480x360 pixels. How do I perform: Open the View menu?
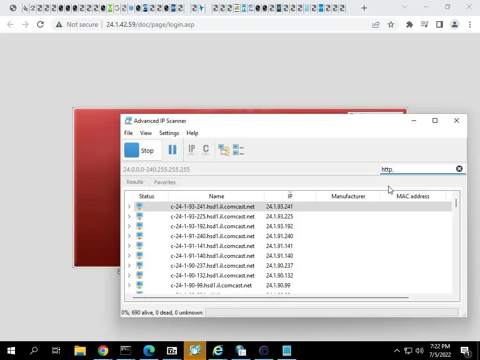[146, 133]
